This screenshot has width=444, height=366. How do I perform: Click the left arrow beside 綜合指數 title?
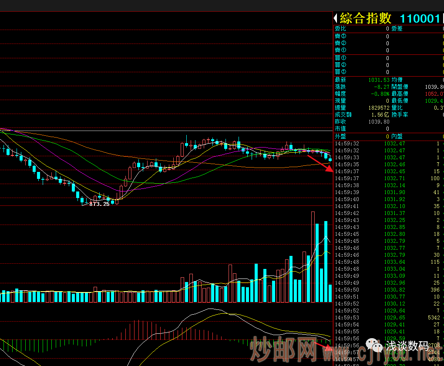[336, 18]
